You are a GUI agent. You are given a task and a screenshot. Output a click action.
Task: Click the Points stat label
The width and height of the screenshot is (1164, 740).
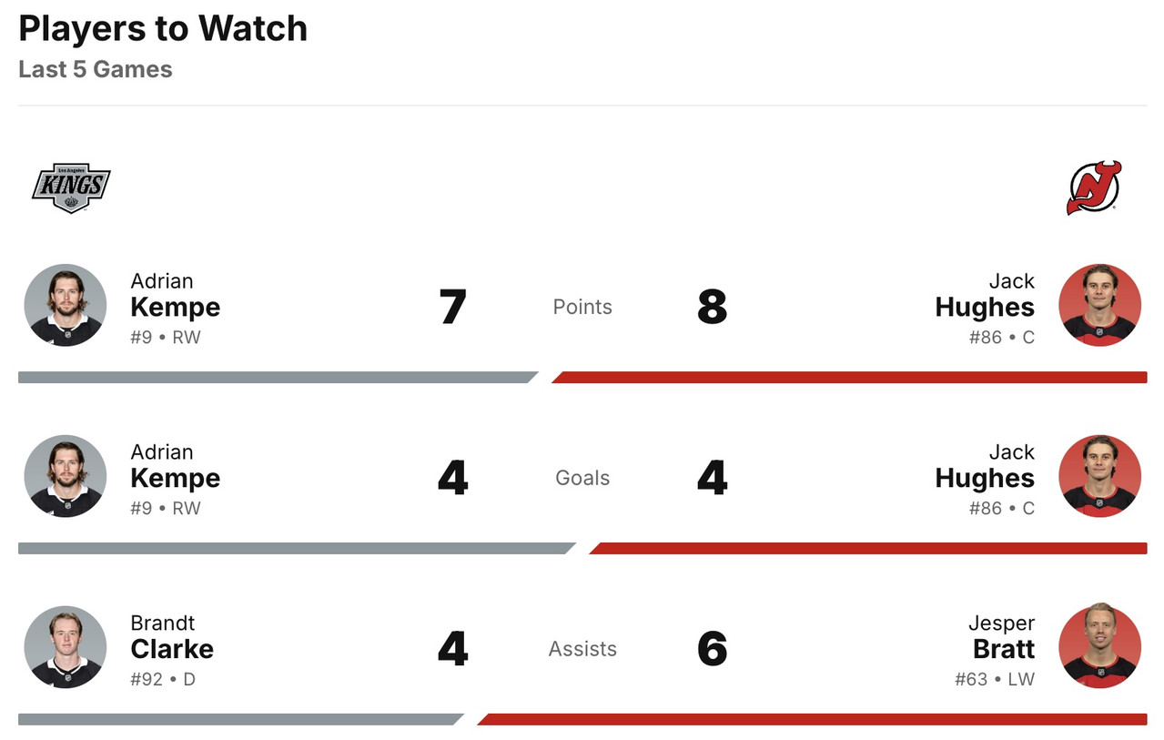[582, 307]
